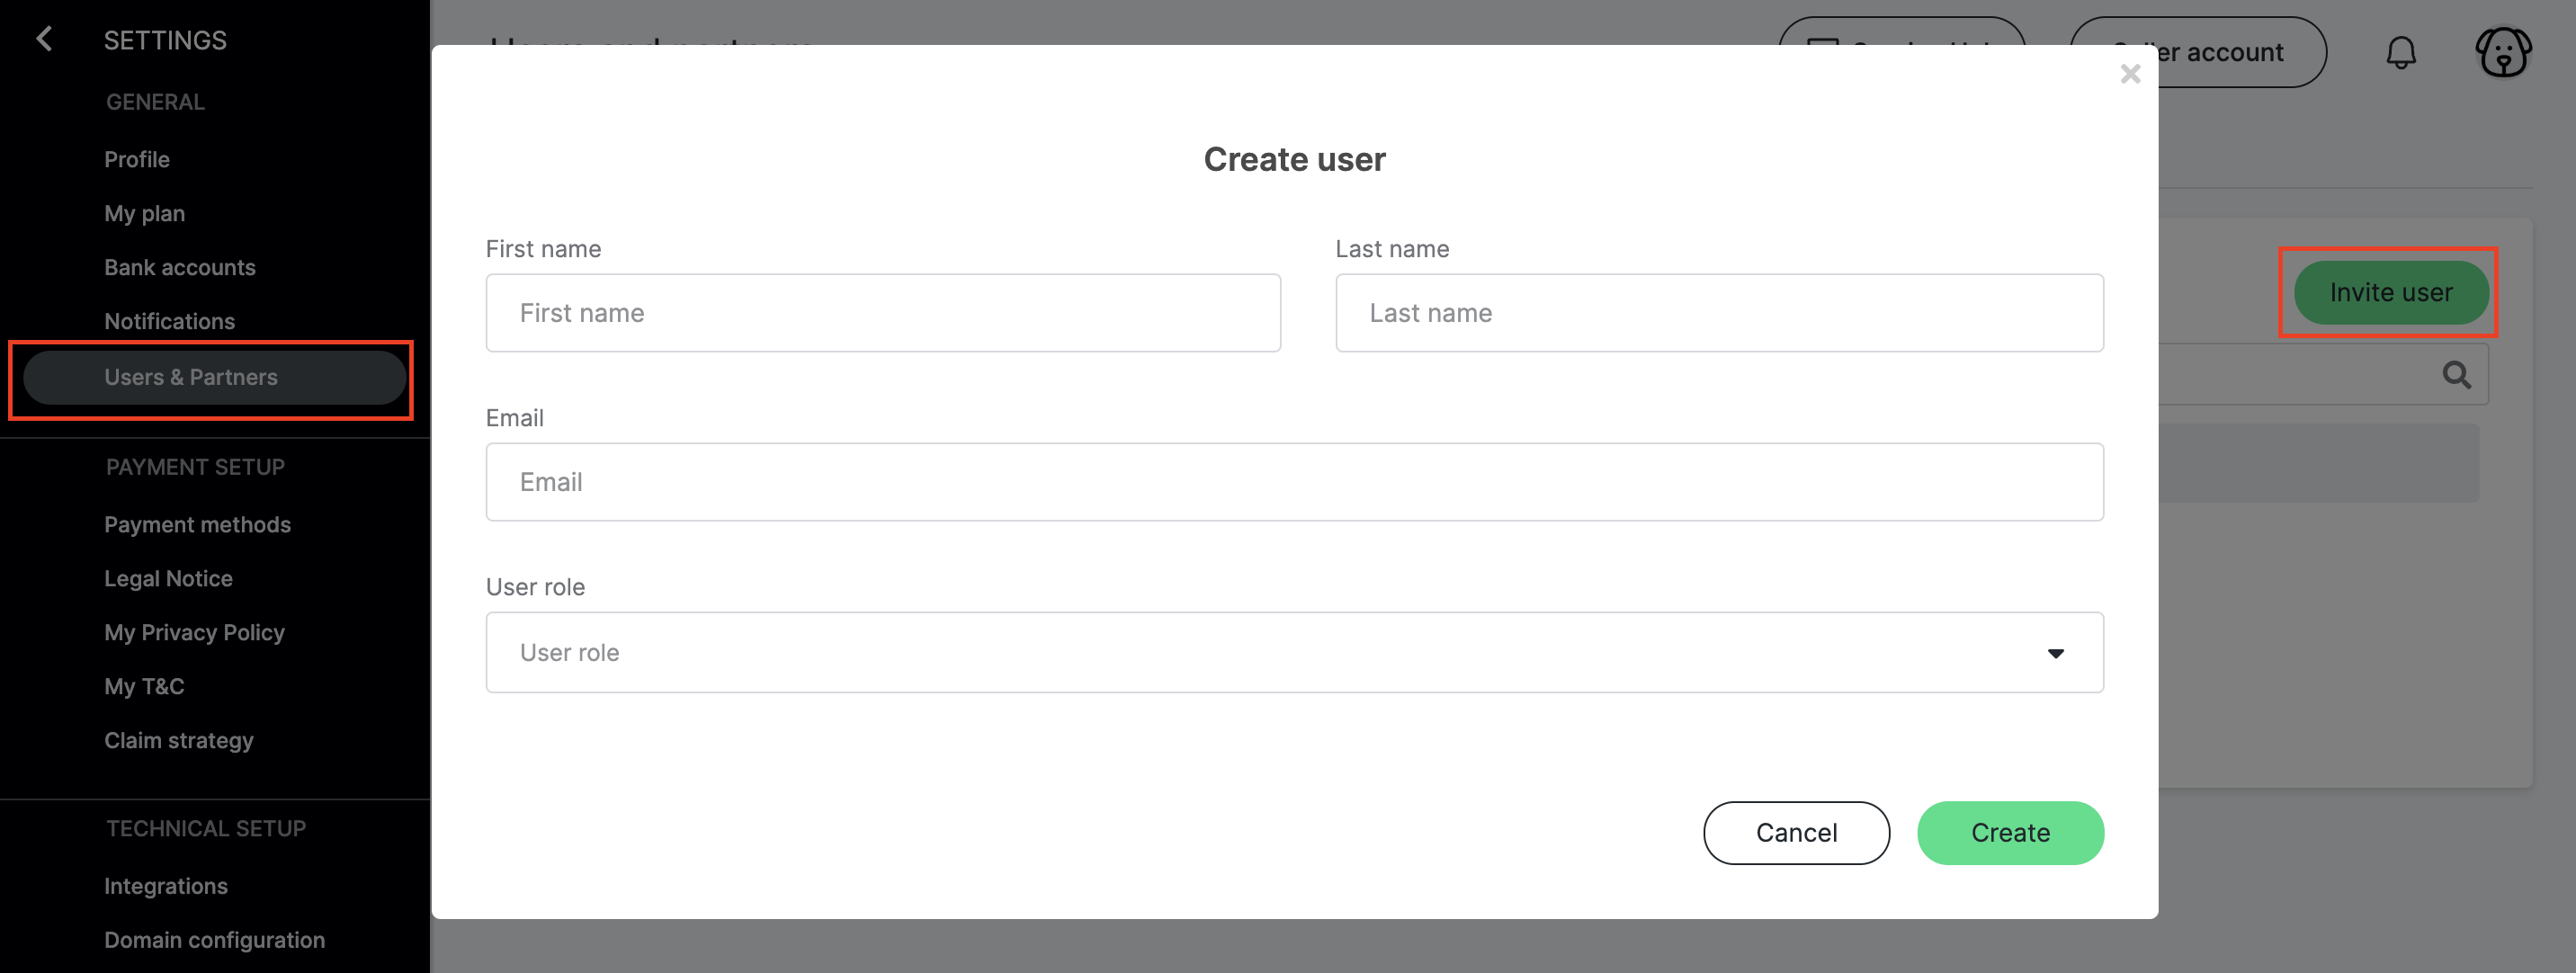Submit with the green Create button
The image size is (2576, 973).
pos(2010,832)
